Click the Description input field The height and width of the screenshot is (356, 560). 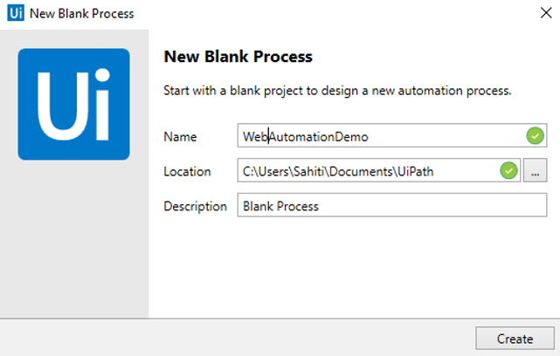tap(391, 205)
